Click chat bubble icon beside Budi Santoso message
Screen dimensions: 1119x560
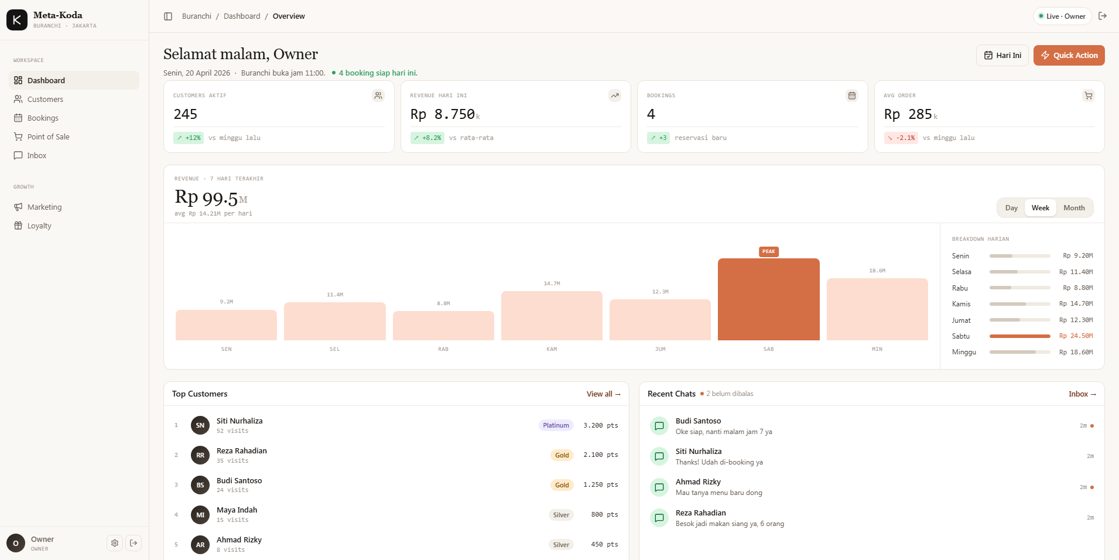pos(659,426)
